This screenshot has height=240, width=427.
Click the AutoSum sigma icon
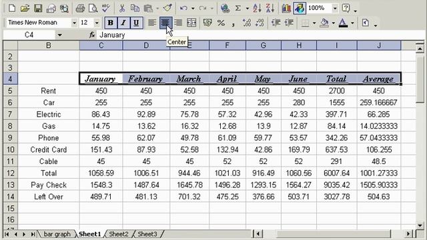pyautogui.click(x=238, y=8)
